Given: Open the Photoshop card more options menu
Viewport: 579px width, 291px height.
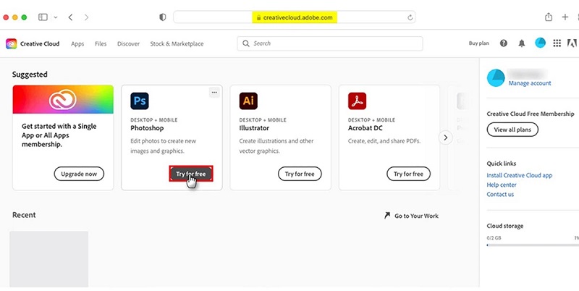Looking at the screenshot, I should 214,92.
